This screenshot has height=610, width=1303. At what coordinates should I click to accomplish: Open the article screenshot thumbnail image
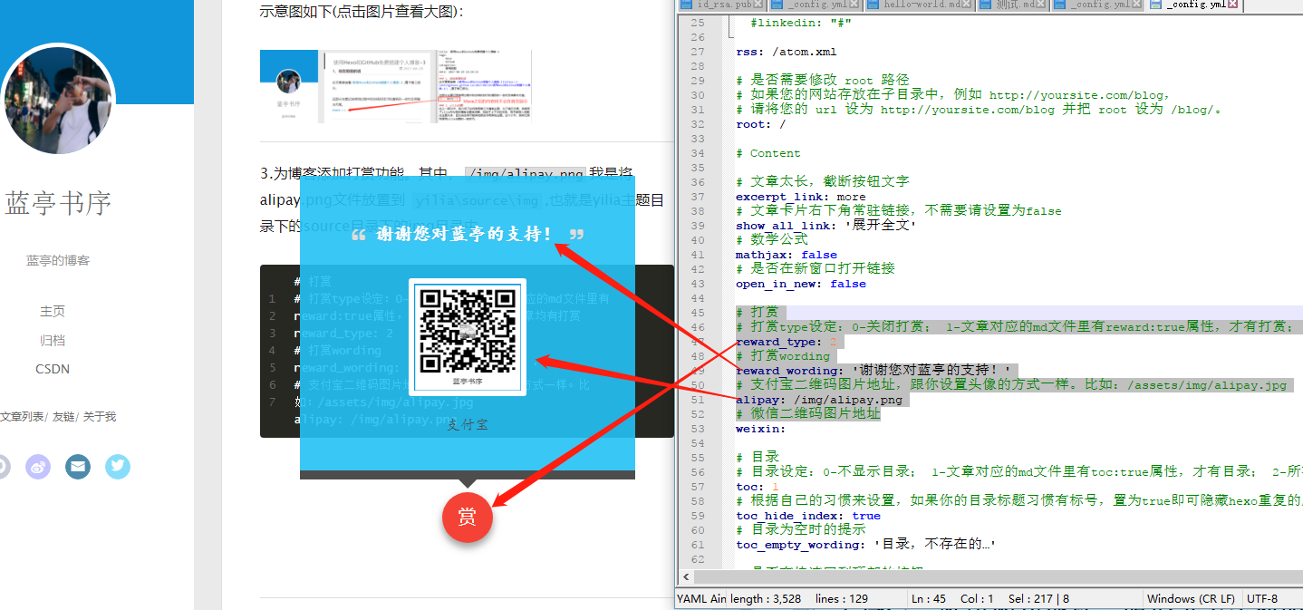pos(396,86)
